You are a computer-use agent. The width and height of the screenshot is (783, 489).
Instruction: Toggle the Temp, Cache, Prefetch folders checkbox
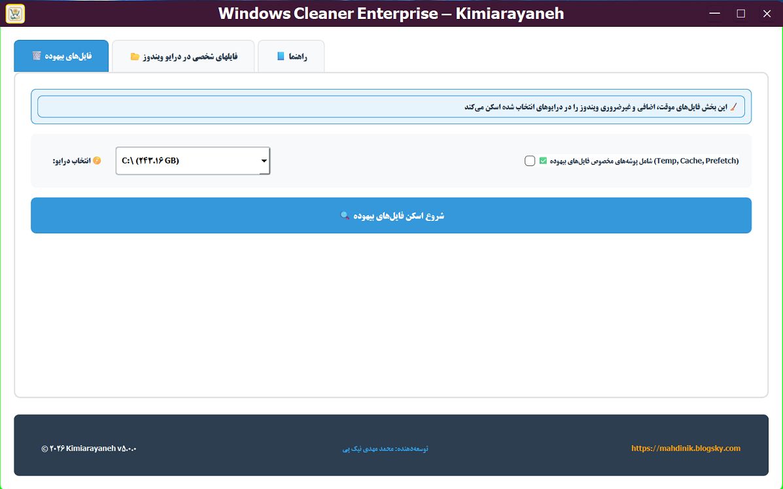(x=530, y=161)
